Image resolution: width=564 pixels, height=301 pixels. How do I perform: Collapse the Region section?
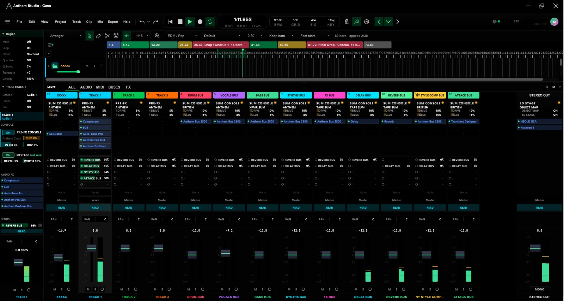pyautogui.click(x=3, y=34)
